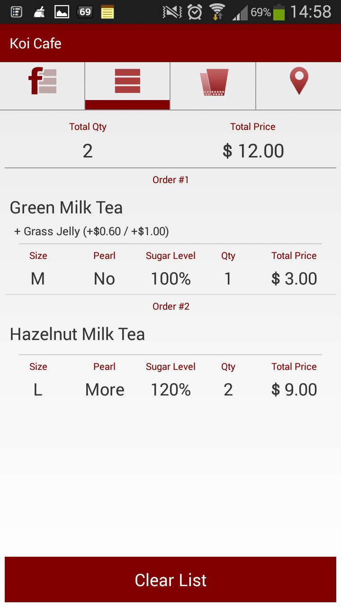Tap the alarm clock status icon
Viewport: 341px width, 607px height.
195,12
